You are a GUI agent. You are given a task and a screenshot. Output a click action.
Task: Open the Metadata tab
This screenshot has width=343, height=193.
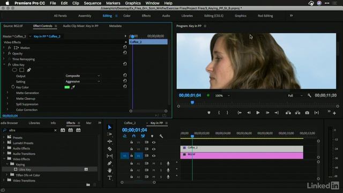[115, 26]
